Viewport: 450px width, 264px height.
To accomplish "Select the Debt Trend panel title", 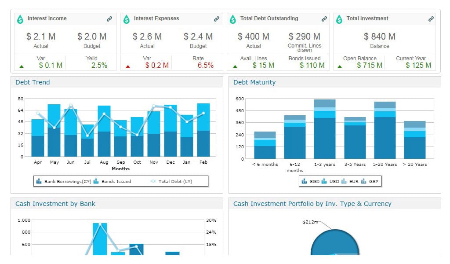I will coord(33,82).
